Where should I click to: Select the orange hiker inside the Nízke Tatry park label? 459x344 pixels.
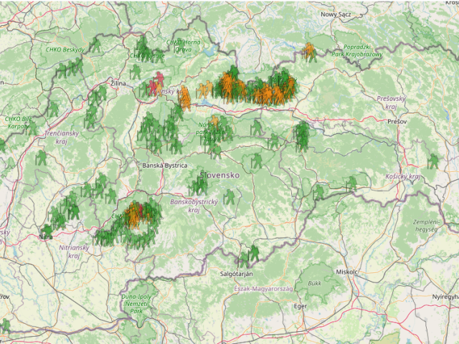pos(214,123)
